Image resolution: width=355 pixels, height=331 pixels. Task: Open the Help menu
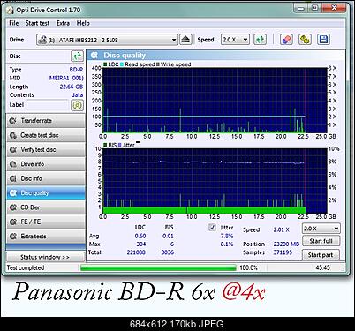83,23
